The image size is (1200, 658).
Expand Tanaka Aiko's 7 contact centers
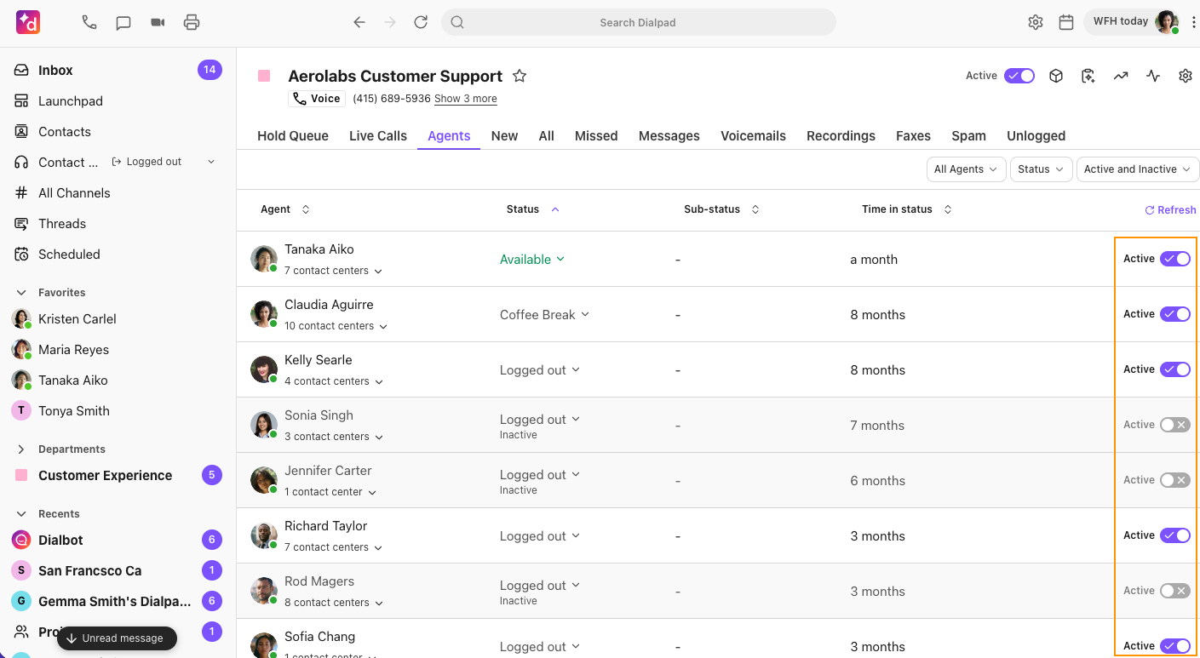pos(333,271)
